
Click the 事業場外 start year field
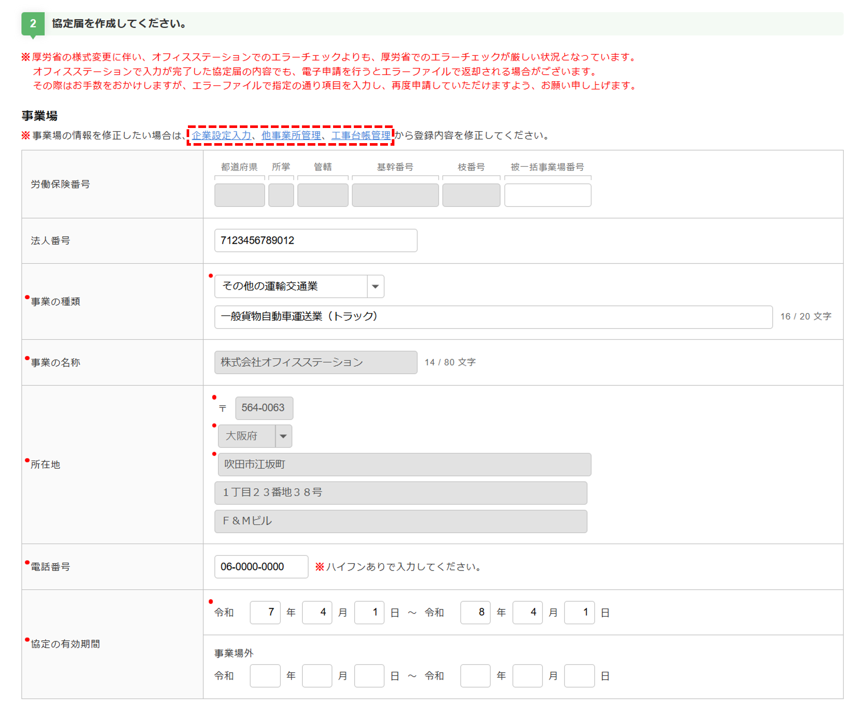265,675
